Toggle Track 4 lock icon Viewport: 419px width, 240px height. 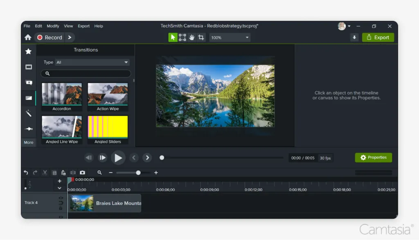(x=61, y=208)
